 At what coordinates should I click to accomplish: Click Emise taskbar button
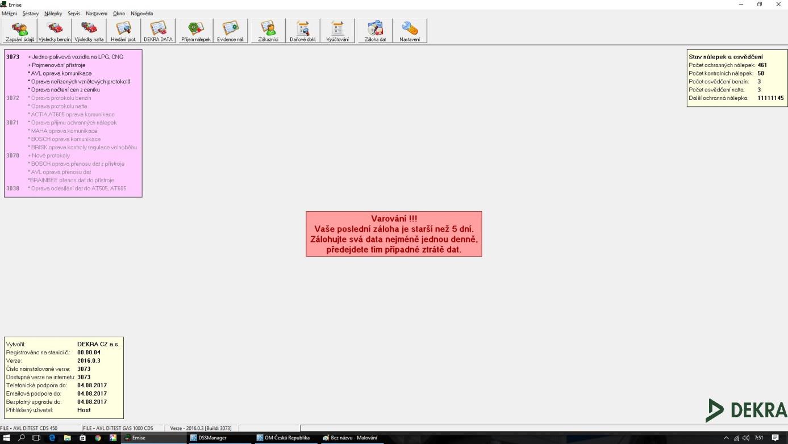point(155,438)
